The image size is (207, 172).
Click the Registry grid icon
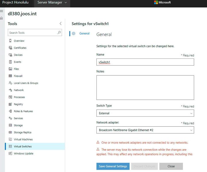(x=10, y=104)
